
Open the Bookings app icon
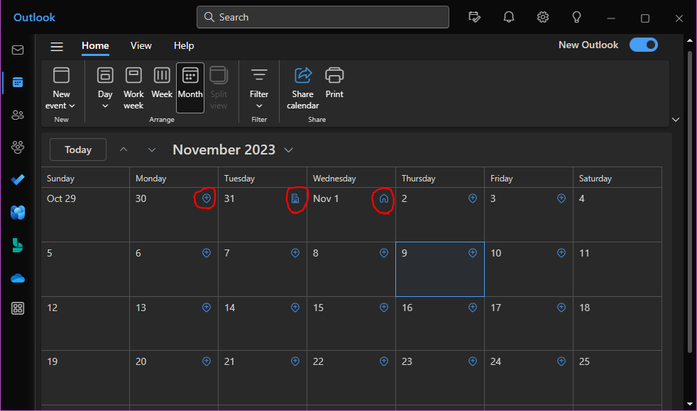18,245
